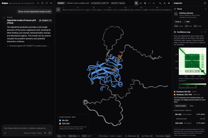Click the Cellular tumor antigen p53 title
The width and height of the screenshot is (208, 138).
click(x=78, y=3)
